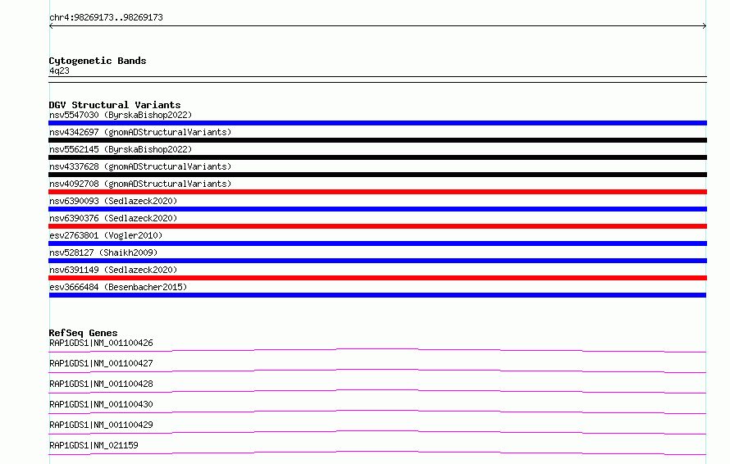730x464 pixels.
Task: Open transcript RAP1GDS1|NM_001100428
Action: [x=101, y=384]
